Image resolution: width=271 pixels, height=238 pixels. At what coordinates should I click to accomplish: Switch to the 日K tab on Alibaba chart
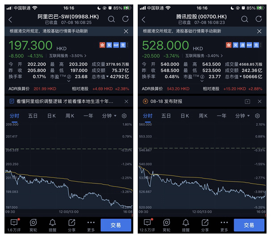[x=51, y=116]
